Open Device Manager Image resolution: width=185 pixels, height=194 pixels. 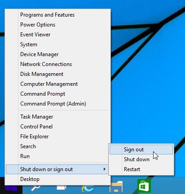coord(58,54)
